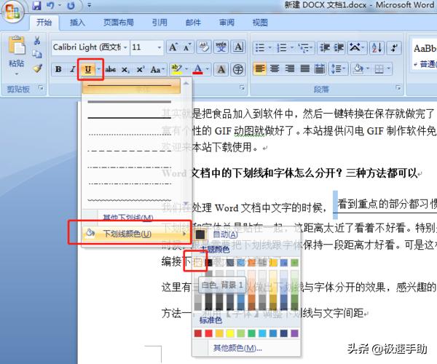Select the wavy underline style
This screenshot has width=437, height=364.
[x=130, y=200]
